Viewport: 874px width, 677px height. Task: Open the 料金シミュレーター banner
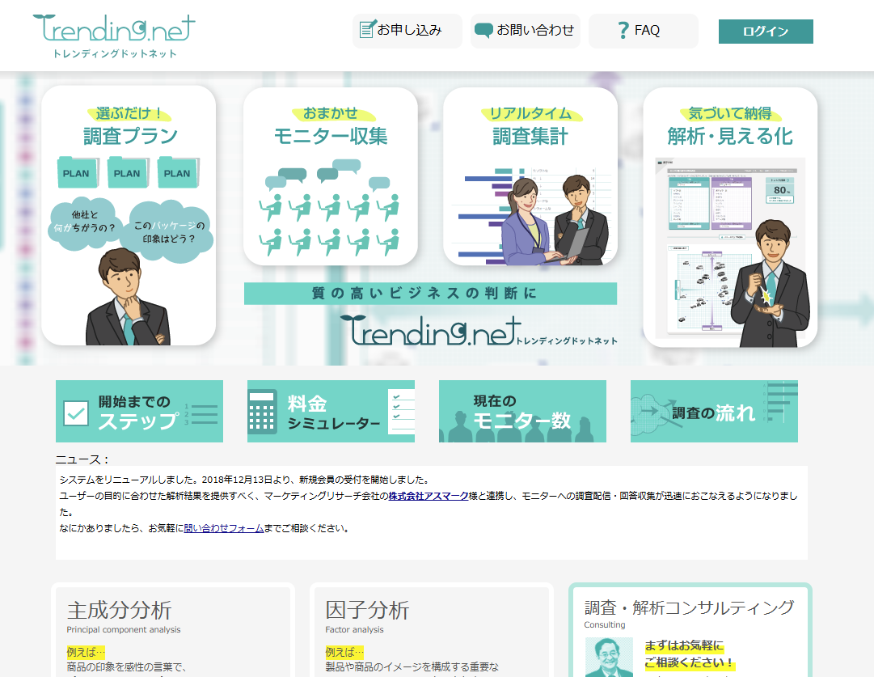331,412
